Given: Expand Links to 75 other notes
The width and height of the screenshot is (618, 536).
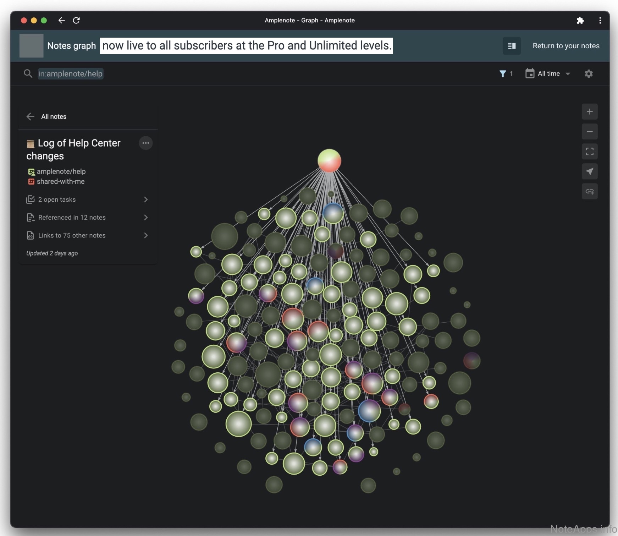Looking at the screenshot, I should pyautogui.click(x=87, y=235).
